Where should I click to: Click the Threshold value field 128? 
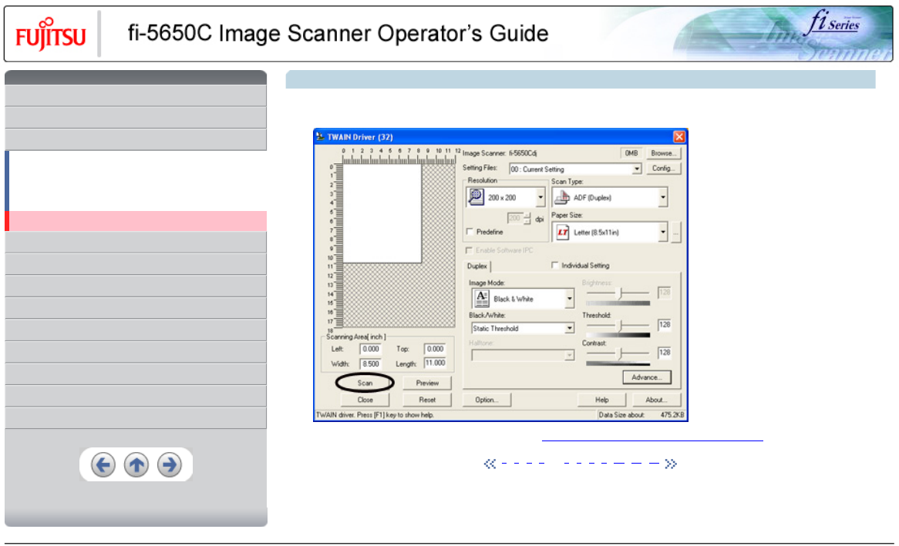tap(665, 325)
